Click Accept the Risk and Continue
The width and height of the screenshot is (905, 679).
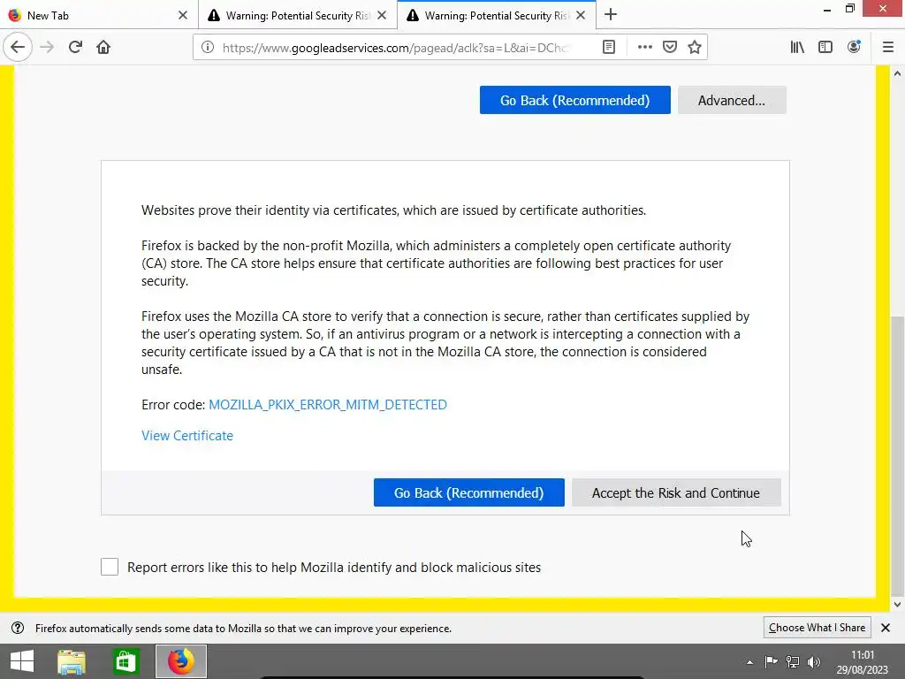(676, 492)
